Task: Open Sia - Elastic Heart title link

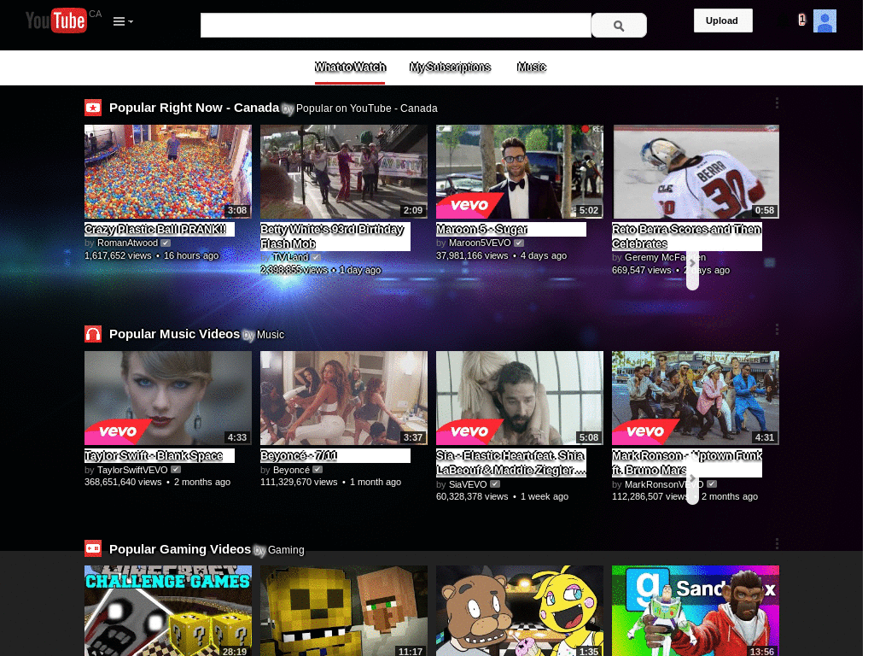Action: click(511, 463)
